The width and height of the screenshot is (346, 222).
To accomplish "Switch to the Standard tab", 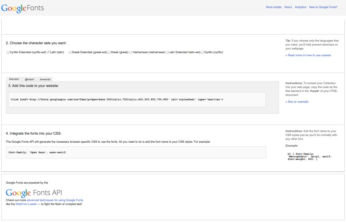I will tap(14, 79).
